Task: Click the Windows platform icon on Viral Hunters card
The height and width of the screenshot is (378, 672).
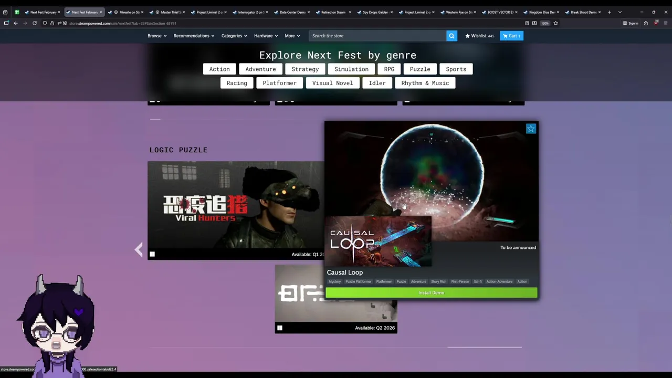Action: click(x=152, y=254)
